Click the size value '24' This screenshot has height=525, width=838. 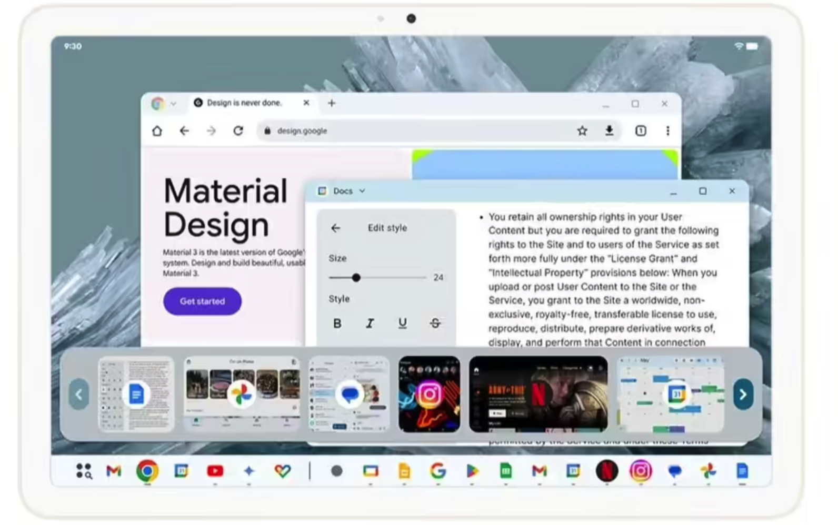438,277
